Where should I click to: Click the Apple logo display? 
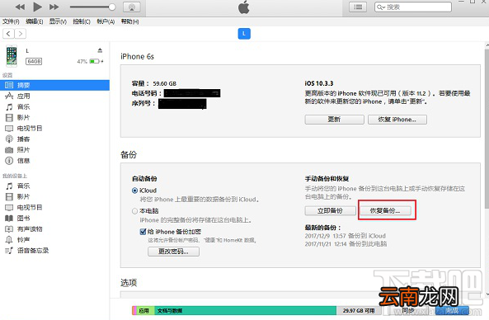point(244,7)
